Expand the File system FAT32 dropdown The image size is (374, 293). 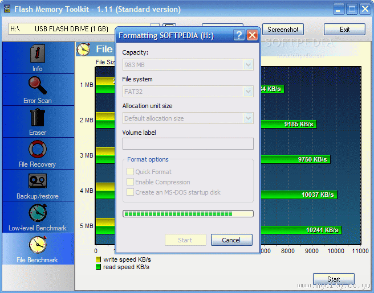pos(249,92)
